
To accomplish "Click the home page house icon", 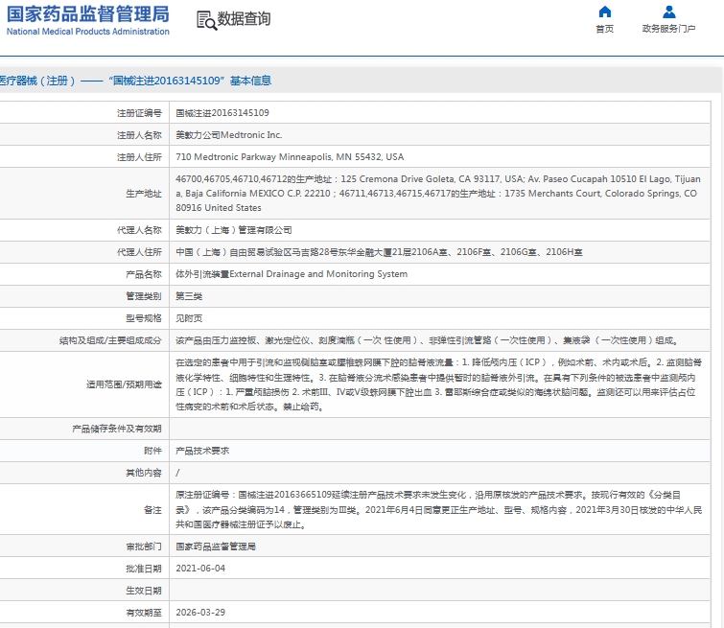I will (x=604, y=12).
